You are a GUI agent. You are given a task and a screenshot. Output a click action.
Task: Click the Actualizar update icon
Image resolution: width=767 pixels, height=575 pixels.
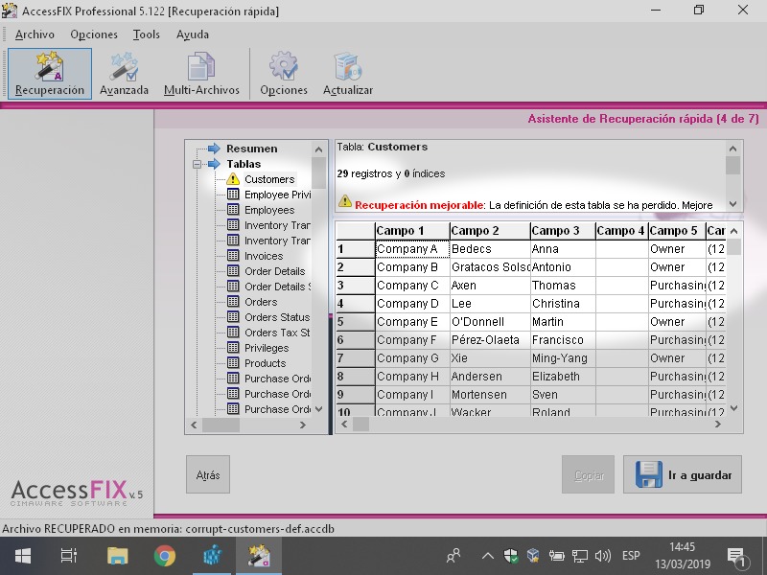point(347,74)
